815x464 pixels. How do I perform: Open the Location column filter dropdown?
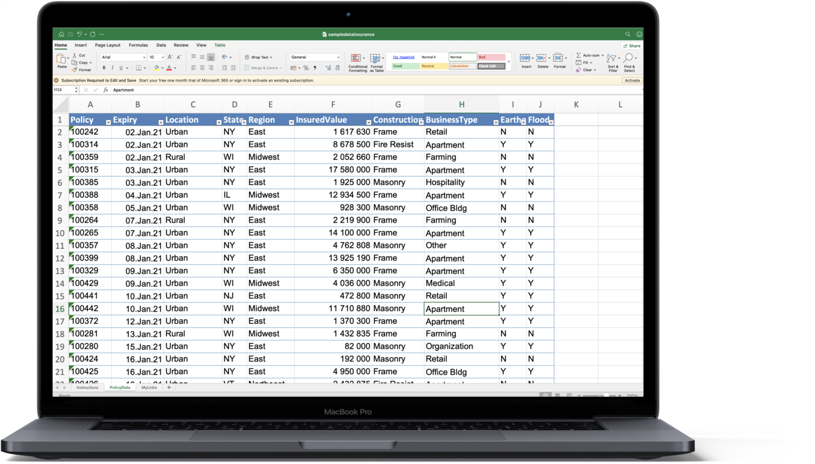[219, 122]
